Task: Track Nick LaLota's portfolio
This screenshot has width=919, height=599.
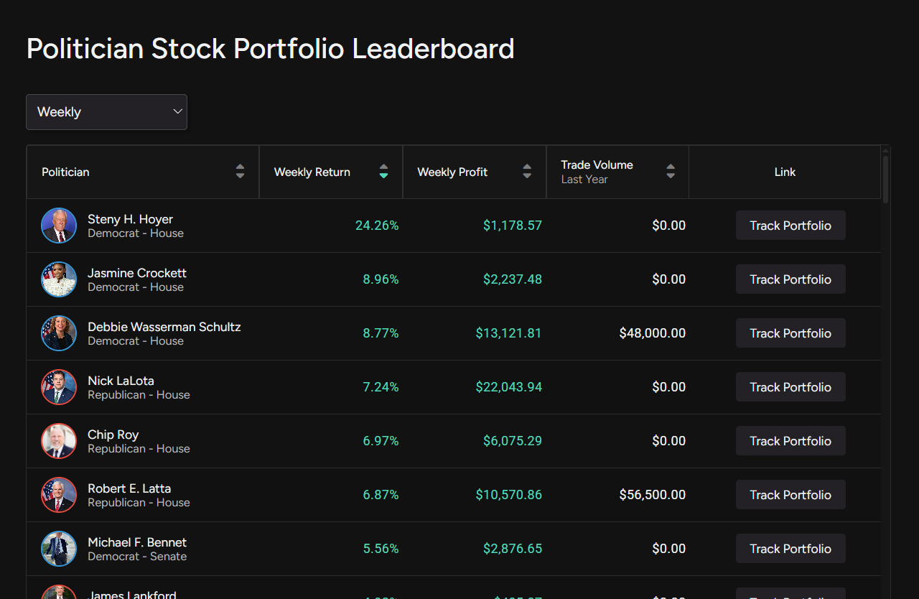Action: 790,386
